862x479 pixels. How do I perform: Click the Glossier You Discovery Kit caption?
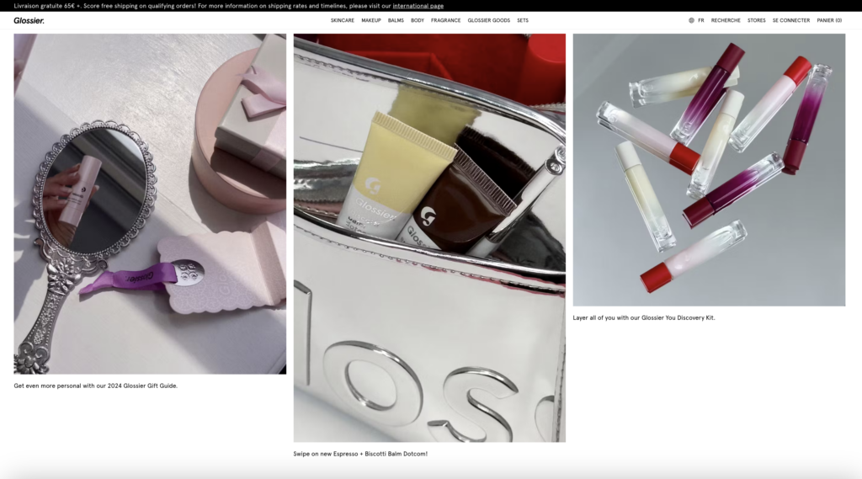tap(644, 318)
